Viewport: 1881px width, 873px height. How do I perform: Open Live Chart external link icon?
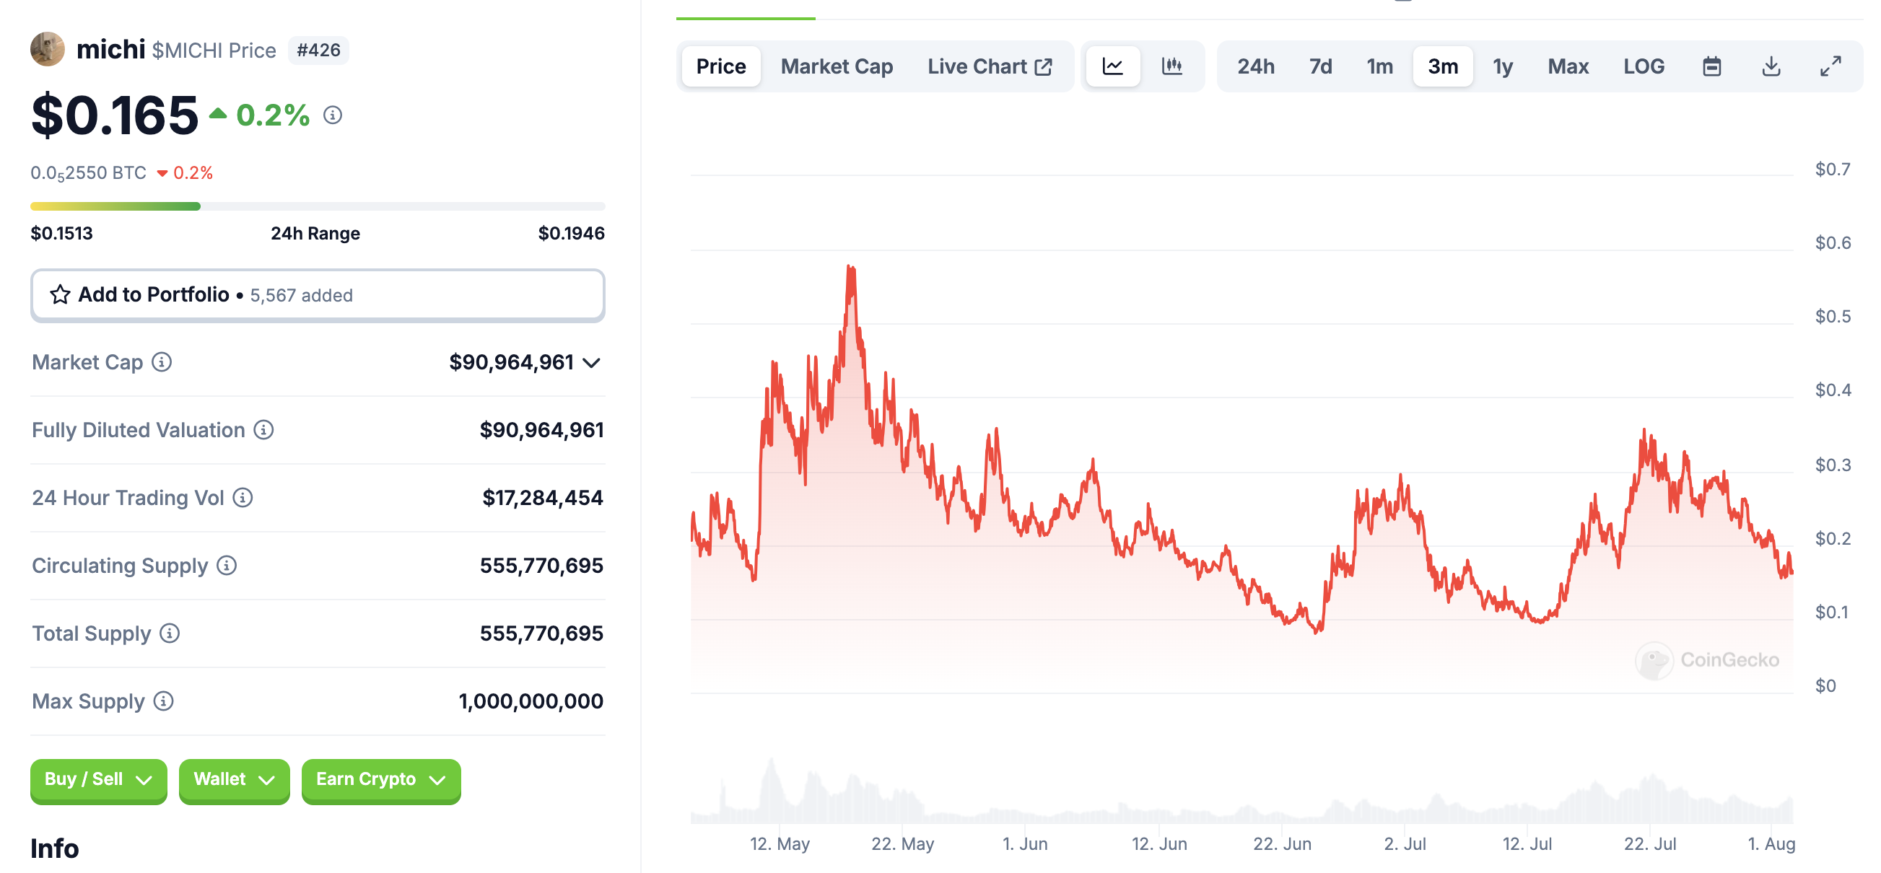[1044, 66]
